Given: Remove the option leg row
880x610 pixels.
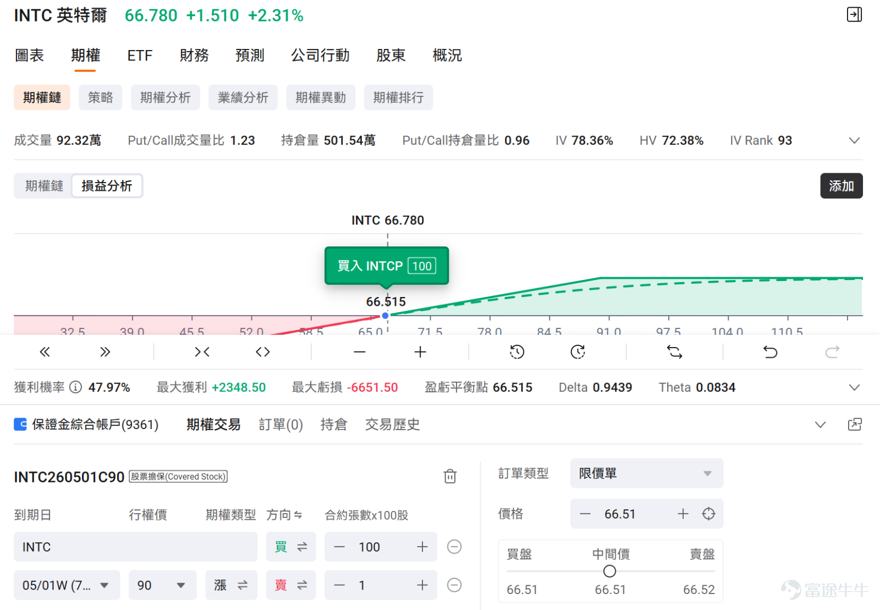Looking at the screenshot, I should point(454,585).
